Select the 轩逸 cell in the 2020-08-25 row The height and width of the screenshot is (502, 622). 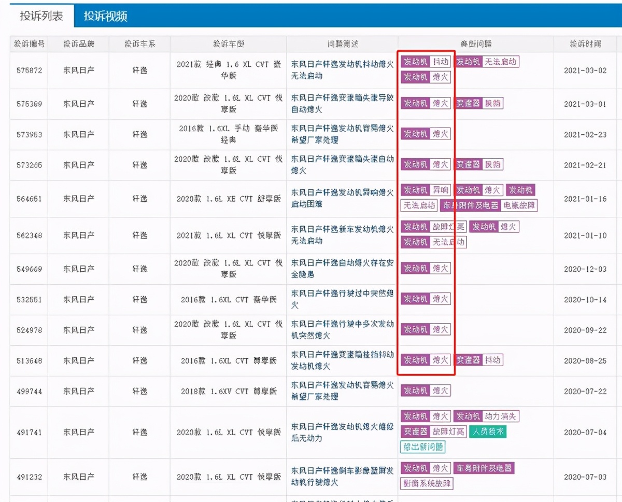tap(139, 360)
